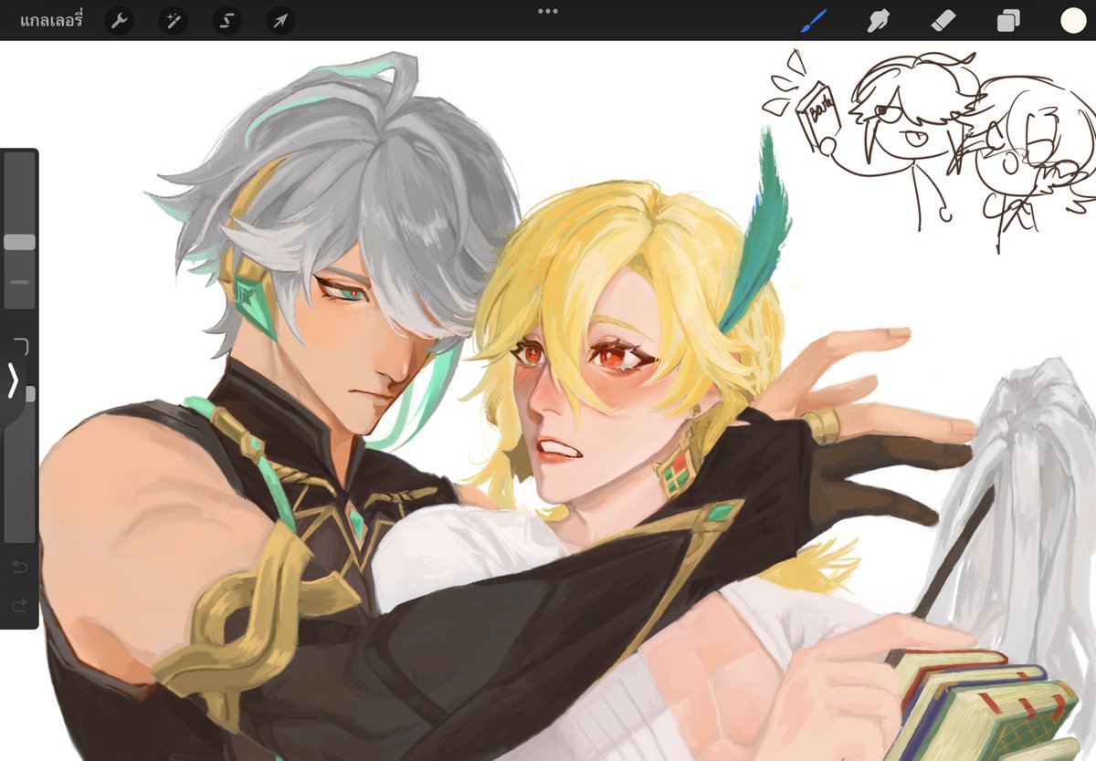Select the Transform arrow tool
The width and height of the screenshot is (1096, 761).
pos(280,20)
